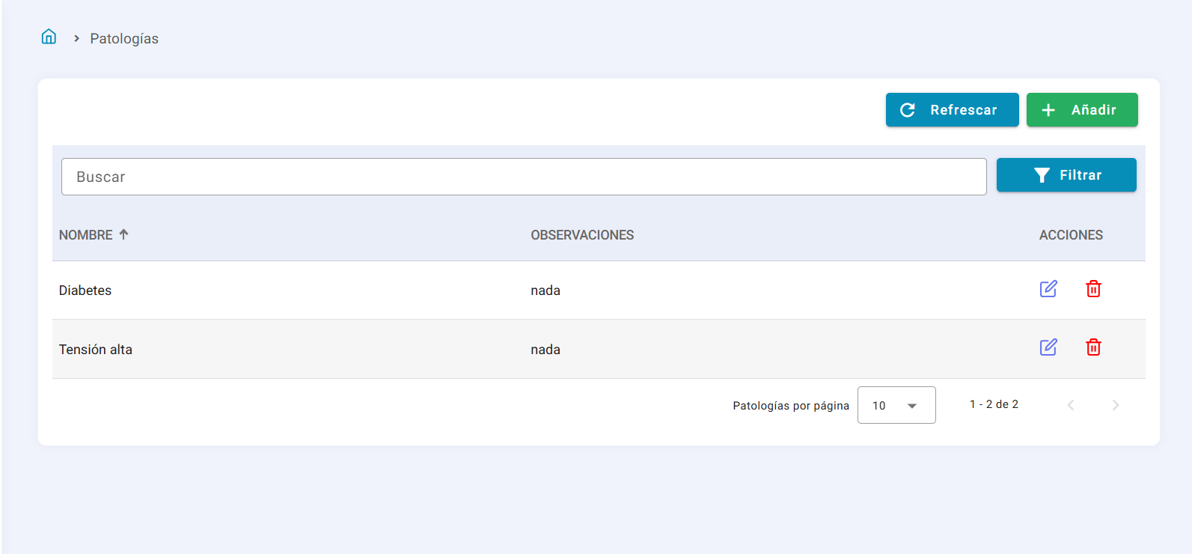Click the funnel icon in Filtrar
This screenshot has width=1192, height=554.
[1042, 175]
